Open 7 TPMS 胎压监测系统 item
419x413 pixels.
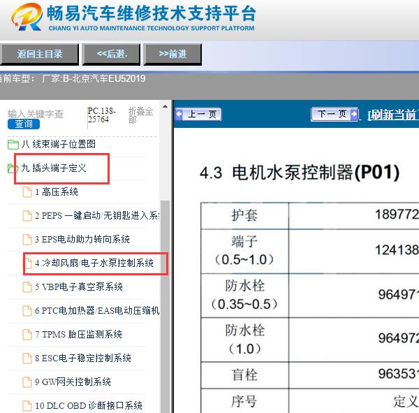pos(78,334)
